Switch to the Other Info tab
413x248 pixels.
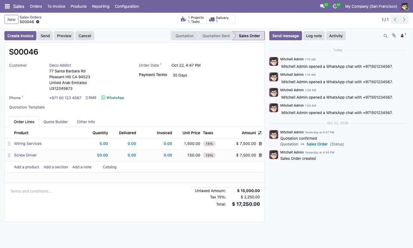[x=86, y=122]
